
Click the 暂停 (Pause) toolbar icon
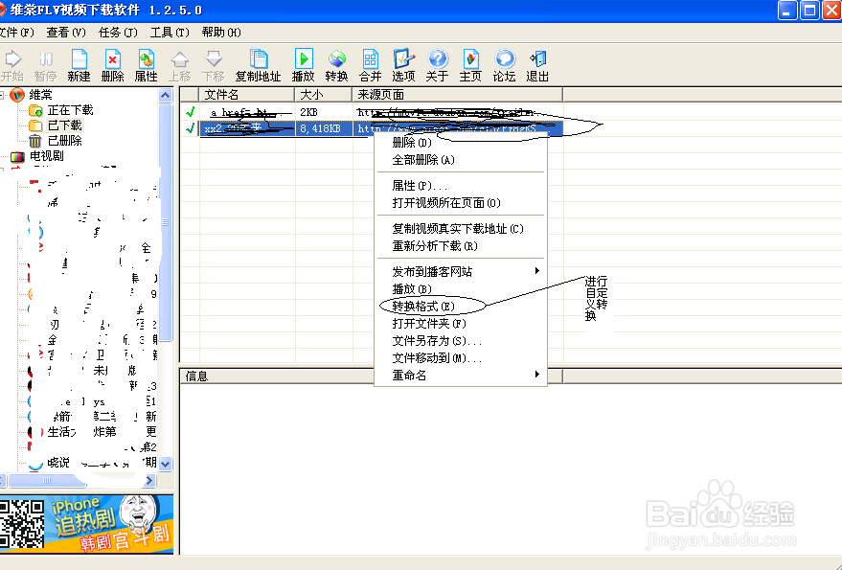46,65
